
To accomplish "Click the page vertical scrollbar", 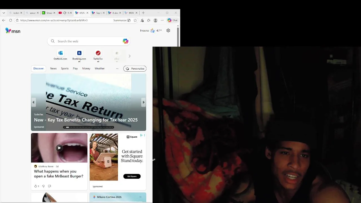I will click(178, 37).
